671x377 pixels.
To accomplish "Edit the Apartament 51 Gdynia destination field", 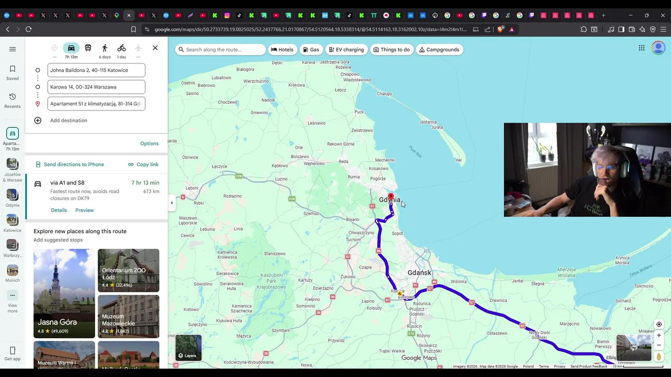I will pos(96,104).
